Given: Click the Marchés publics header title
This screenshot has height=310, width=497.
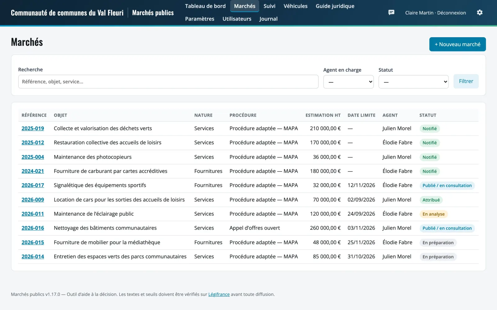Looking at the screenshot, I should 153,13.
